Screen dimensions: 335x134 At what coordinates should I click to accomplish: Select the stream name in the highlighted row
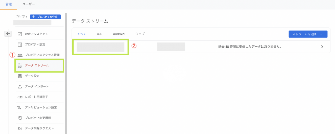click(x=100, y=47)
